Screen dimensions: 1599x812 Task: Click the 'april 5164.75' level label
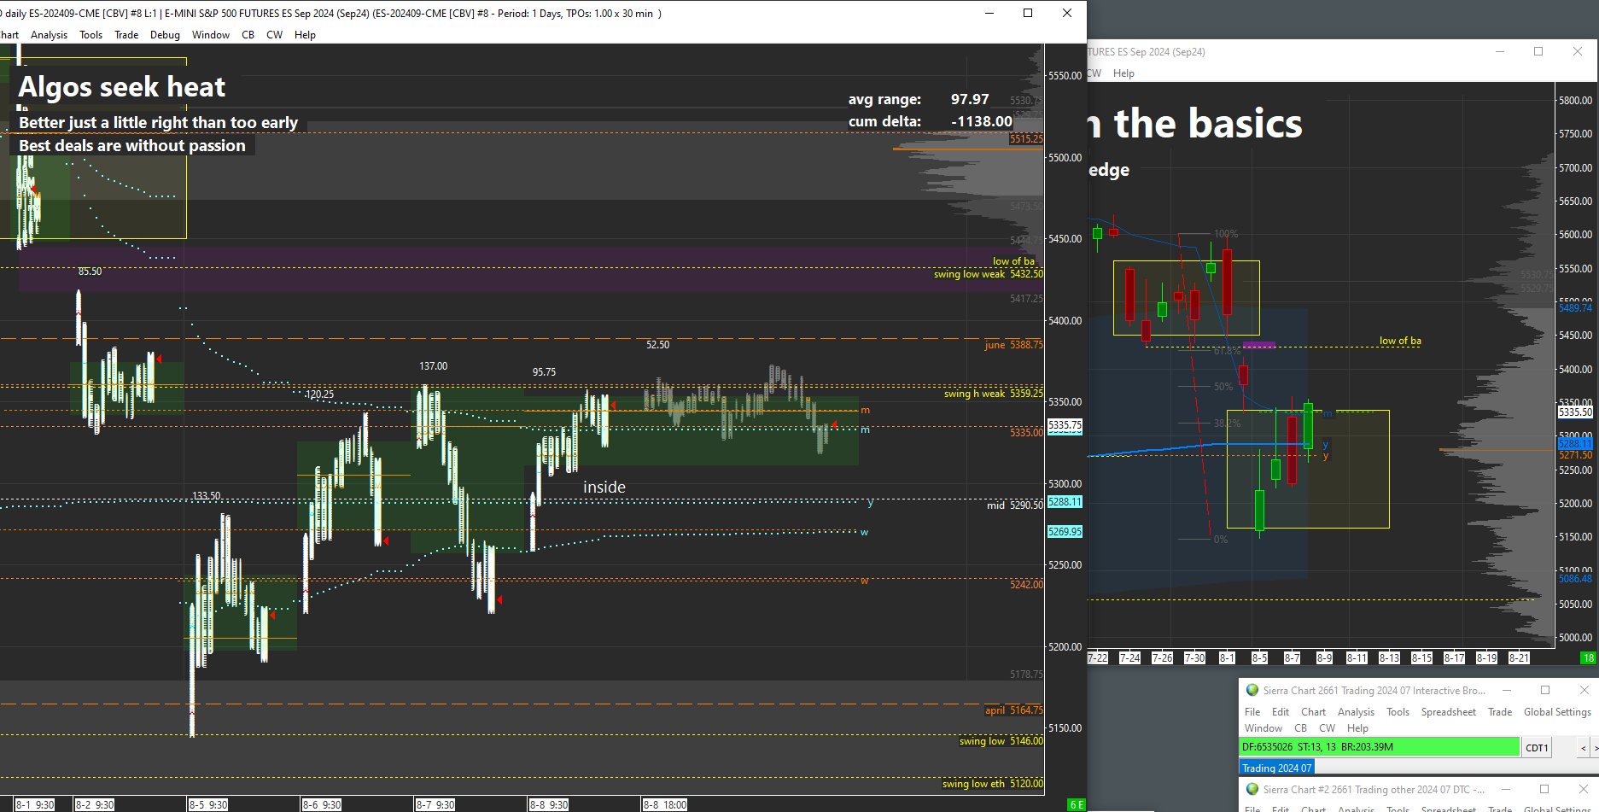point(1014,710)
